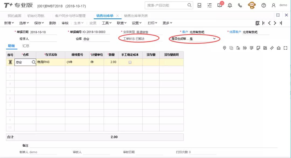Click the column layout export icon above the grid
Viewport: 291px width, 158px height.
click(x=265, y=48)
